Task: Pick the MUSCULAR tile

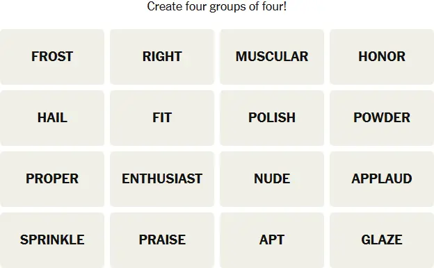Action: point(272,57)
